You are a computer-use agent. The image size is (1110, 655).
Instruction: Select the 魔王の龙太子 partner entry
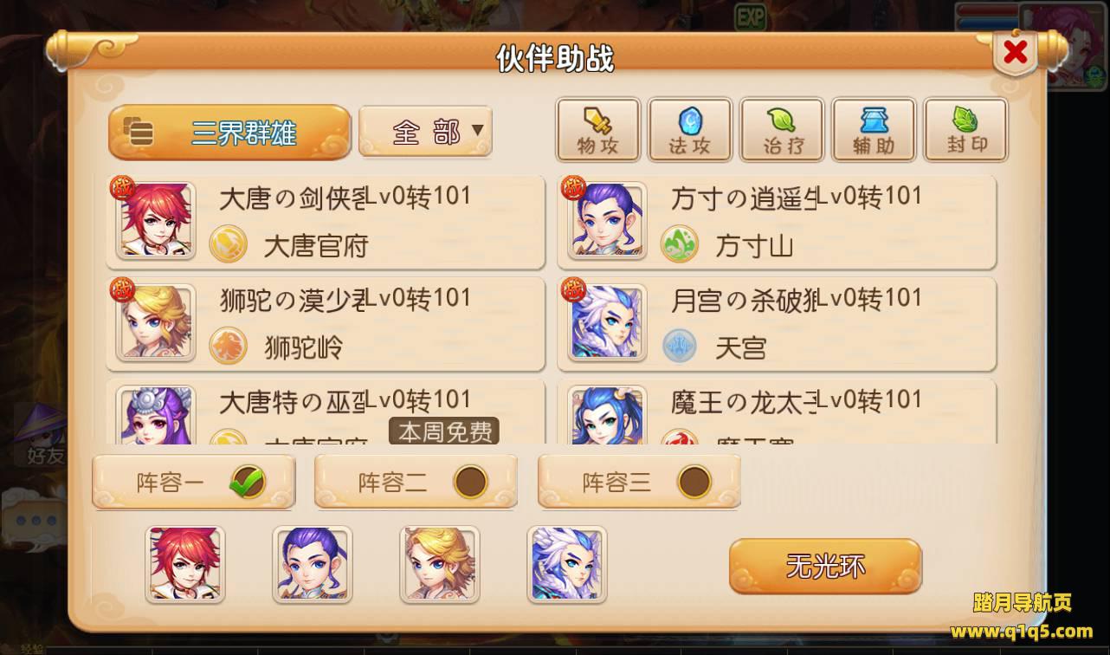(777, 412)
